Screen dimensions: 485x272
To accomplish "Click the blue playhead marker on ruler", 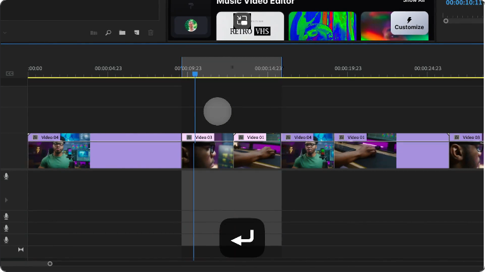I will click(195, 74).
